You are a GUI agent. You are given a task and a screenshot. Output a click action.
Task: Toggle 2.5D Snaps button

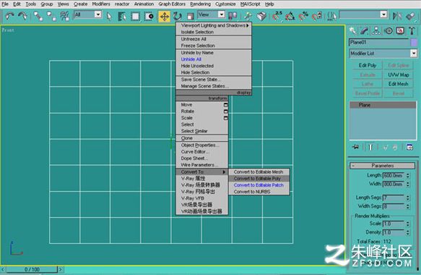pyautogui.click(x=277, y=16)
